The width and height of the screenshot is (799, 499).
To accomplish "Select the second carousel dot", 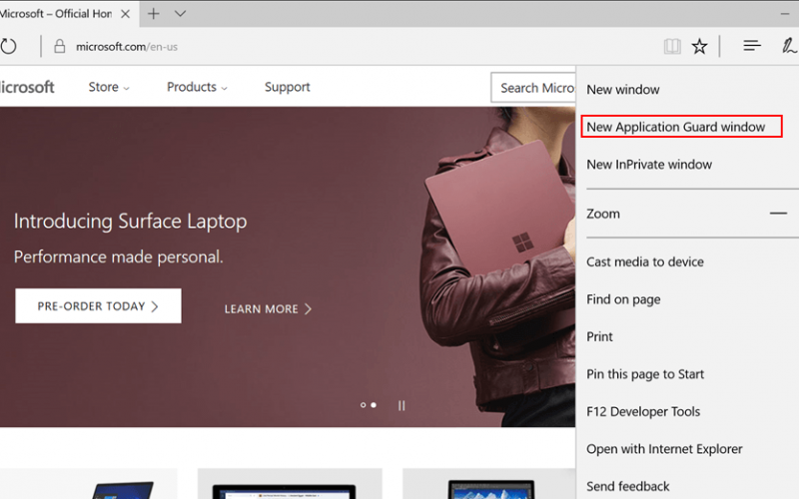I will [x=374, y=405].
